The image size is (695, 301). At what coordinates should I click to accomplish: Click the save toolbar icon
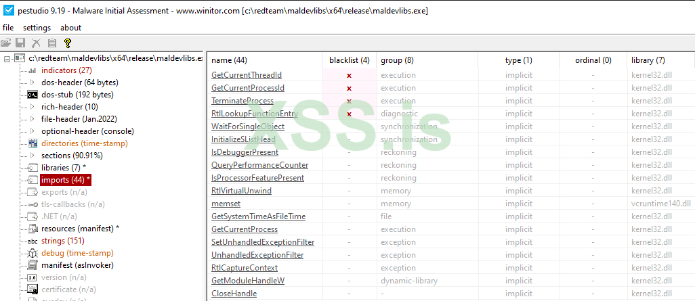pos(20,43)
